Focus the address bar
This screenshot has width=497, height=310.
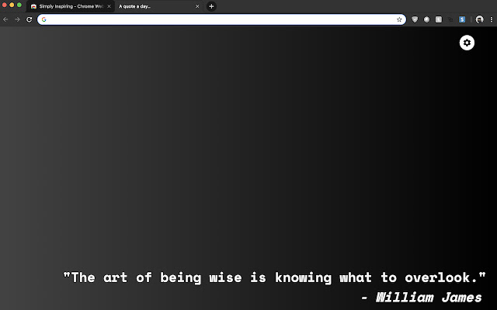221,19
